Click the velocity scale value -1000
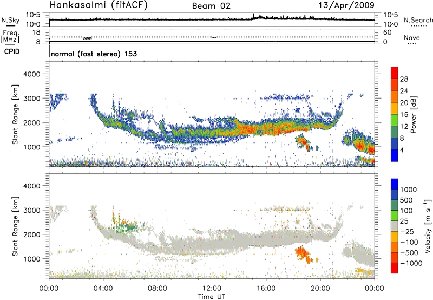 411,263
